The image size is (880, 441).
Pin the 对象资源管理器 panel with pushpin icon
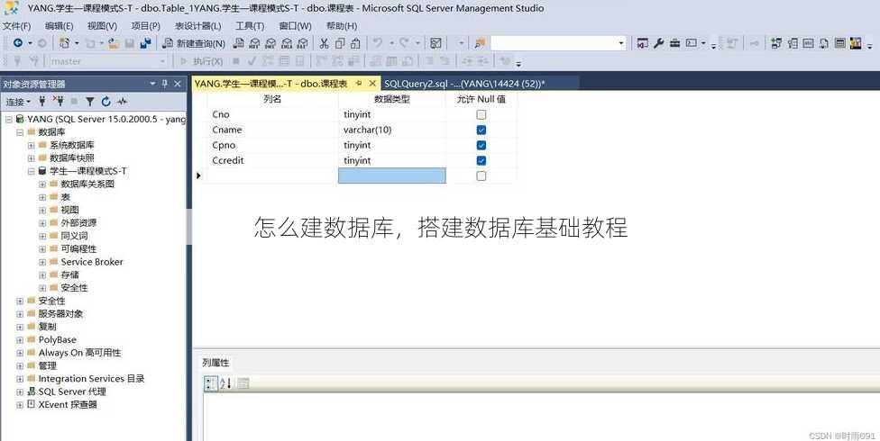point(164,84)
